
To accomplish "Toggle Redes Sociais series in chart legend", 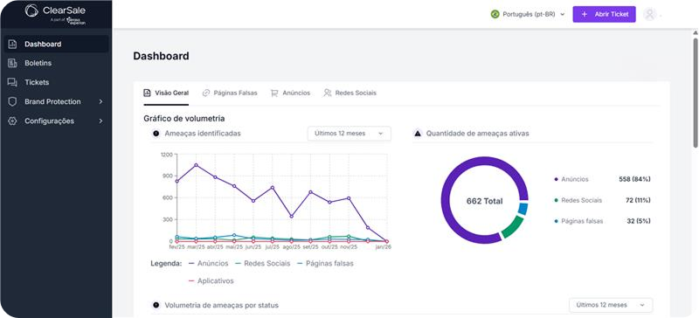I will 263,264.
